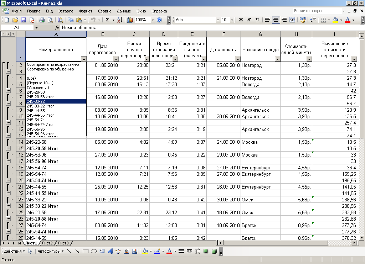Open the Автофигуры button
Image resolution: width=365 pixels, height=264 pixels.
coord(50,251)
